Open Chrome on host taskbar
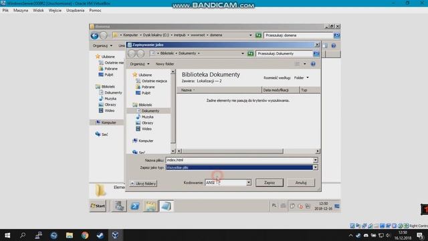Screen dimensions: 428x241 click(x=85, y=235)
